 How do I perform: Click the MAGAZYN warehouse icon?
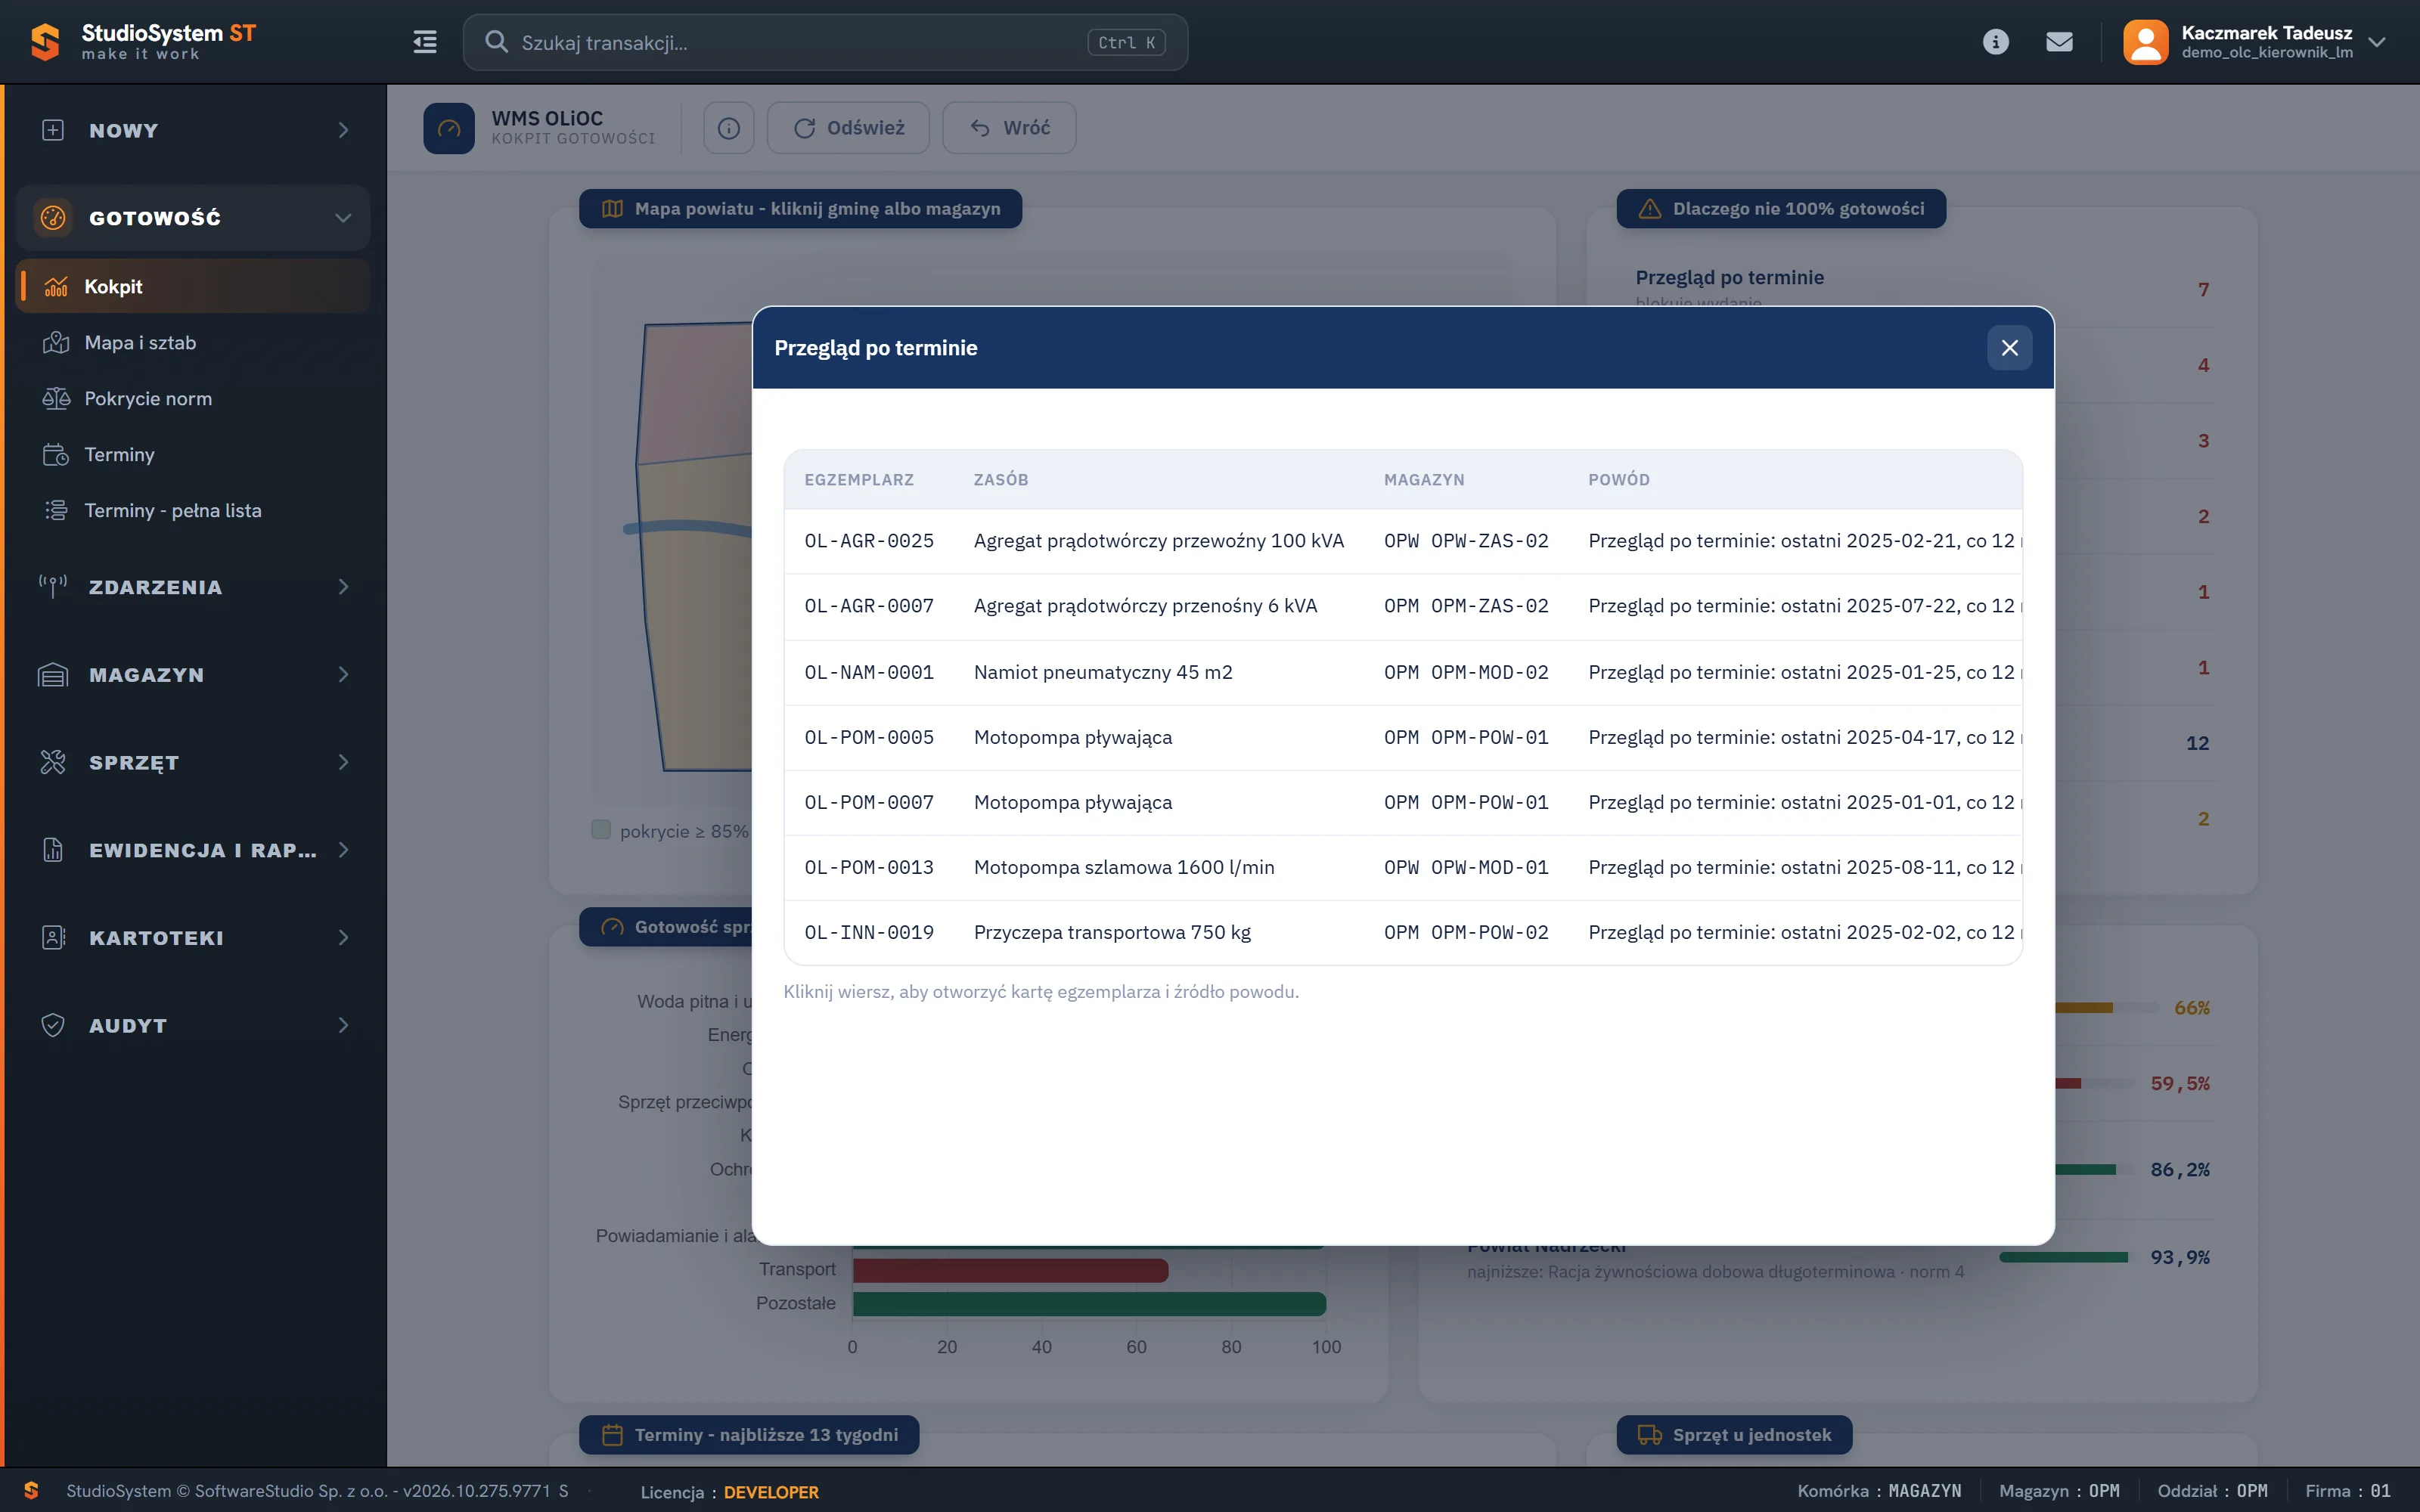tap(53, 675)
